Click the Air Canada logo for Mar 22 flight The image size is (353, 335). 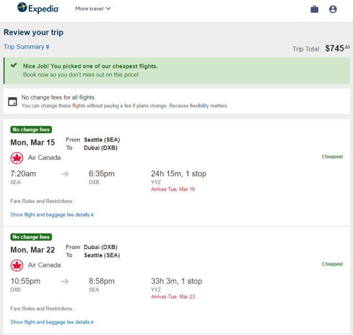pos(17,265)
